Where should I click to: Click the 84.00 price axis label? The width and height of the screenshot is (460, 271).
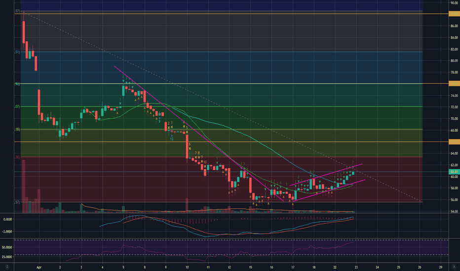point(454,37)
